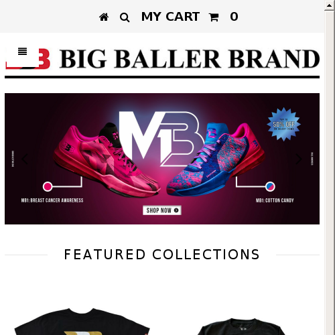Click the Big Baller Brand title

point(190,59)
